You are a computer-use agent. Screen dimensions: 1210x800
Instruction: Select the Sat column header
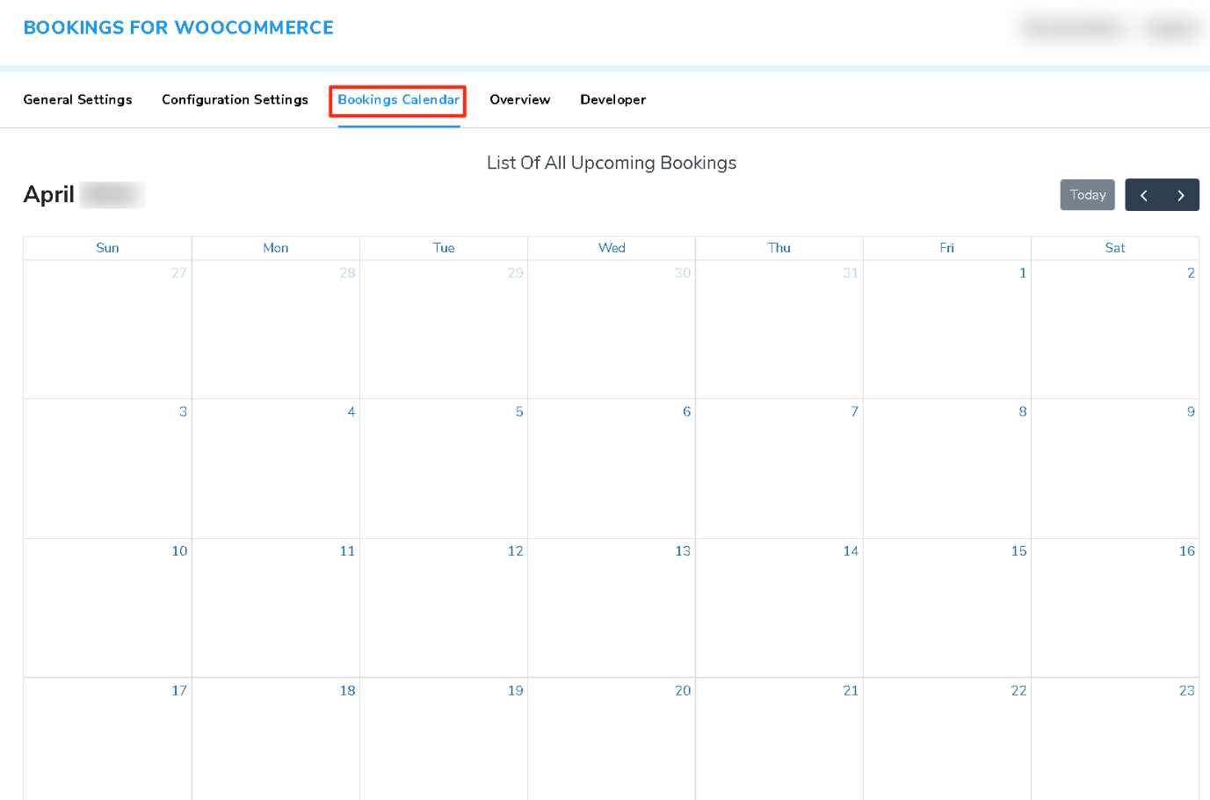click(1115, 247)
